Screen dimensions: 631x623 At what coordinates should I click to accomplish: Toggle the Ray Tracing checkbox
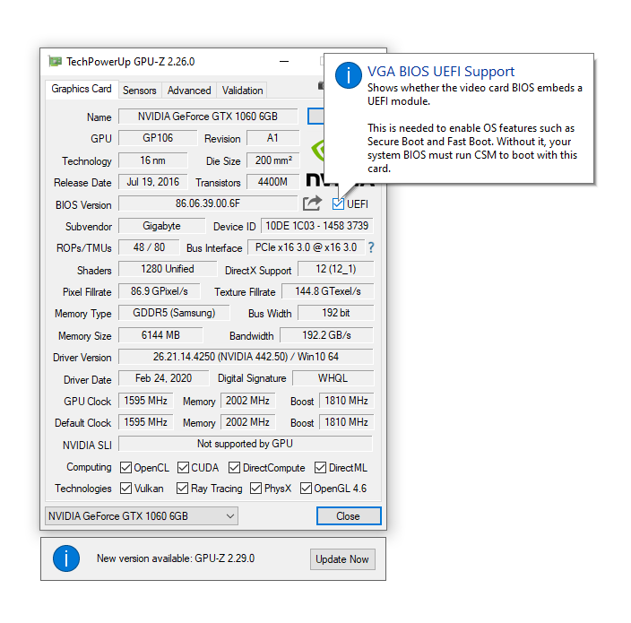point(182,489)
